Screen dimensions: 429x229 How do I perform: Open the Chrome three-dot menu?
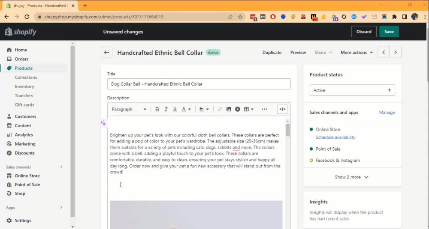click(425, 17)
